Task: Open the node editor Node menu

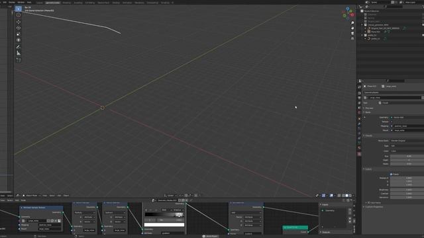Action: coord(23,200)
